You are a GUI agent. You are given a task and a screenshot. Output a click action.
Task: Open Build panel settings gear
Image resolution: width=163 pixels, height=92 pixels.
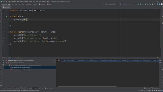tap(158, 58)
